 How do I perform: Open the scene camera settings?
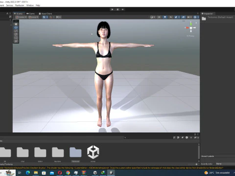tap(189, 17)
